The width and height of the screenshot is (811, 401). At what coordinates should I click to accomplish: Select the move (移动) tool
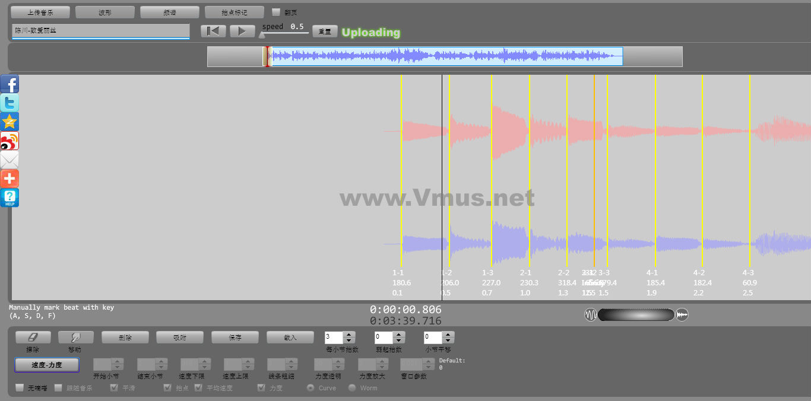click(x=75, y=338)
